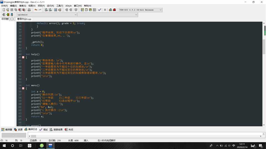Open the empty function list dropdown
The width and height of the screenshot is (266, 149).
coord(108,15)
